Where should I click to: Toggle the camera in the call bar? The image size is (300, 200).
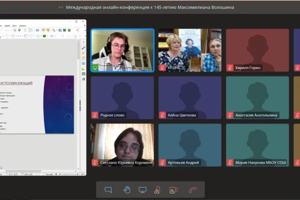[173, 190]
